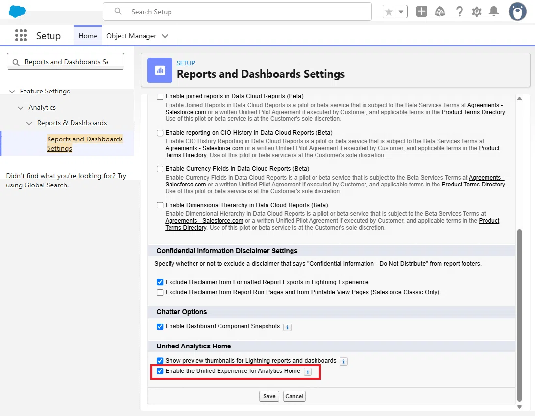Click the scroll up arrow of settings pane
The height and width of the screenshot is (416, 535).
[519, 98]
